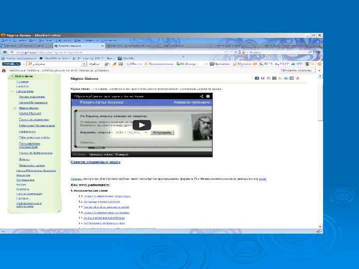The height and width of the screenshot is (269, 359).
Task: Click the mail.ru logo on the toolbar
Action: pyautogui.click(x=11, y=64)
